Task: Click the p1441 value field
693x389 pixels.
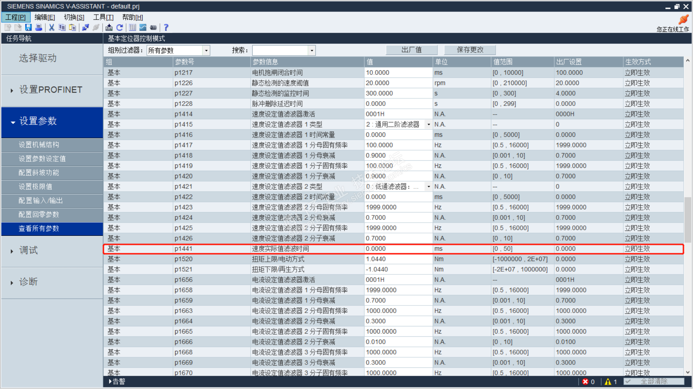Action: pyautogui.click(x=397, y=249)
